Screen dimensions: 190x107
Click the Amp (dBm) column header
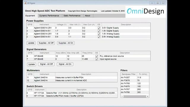pyautogui.click(x=61, y=53)
